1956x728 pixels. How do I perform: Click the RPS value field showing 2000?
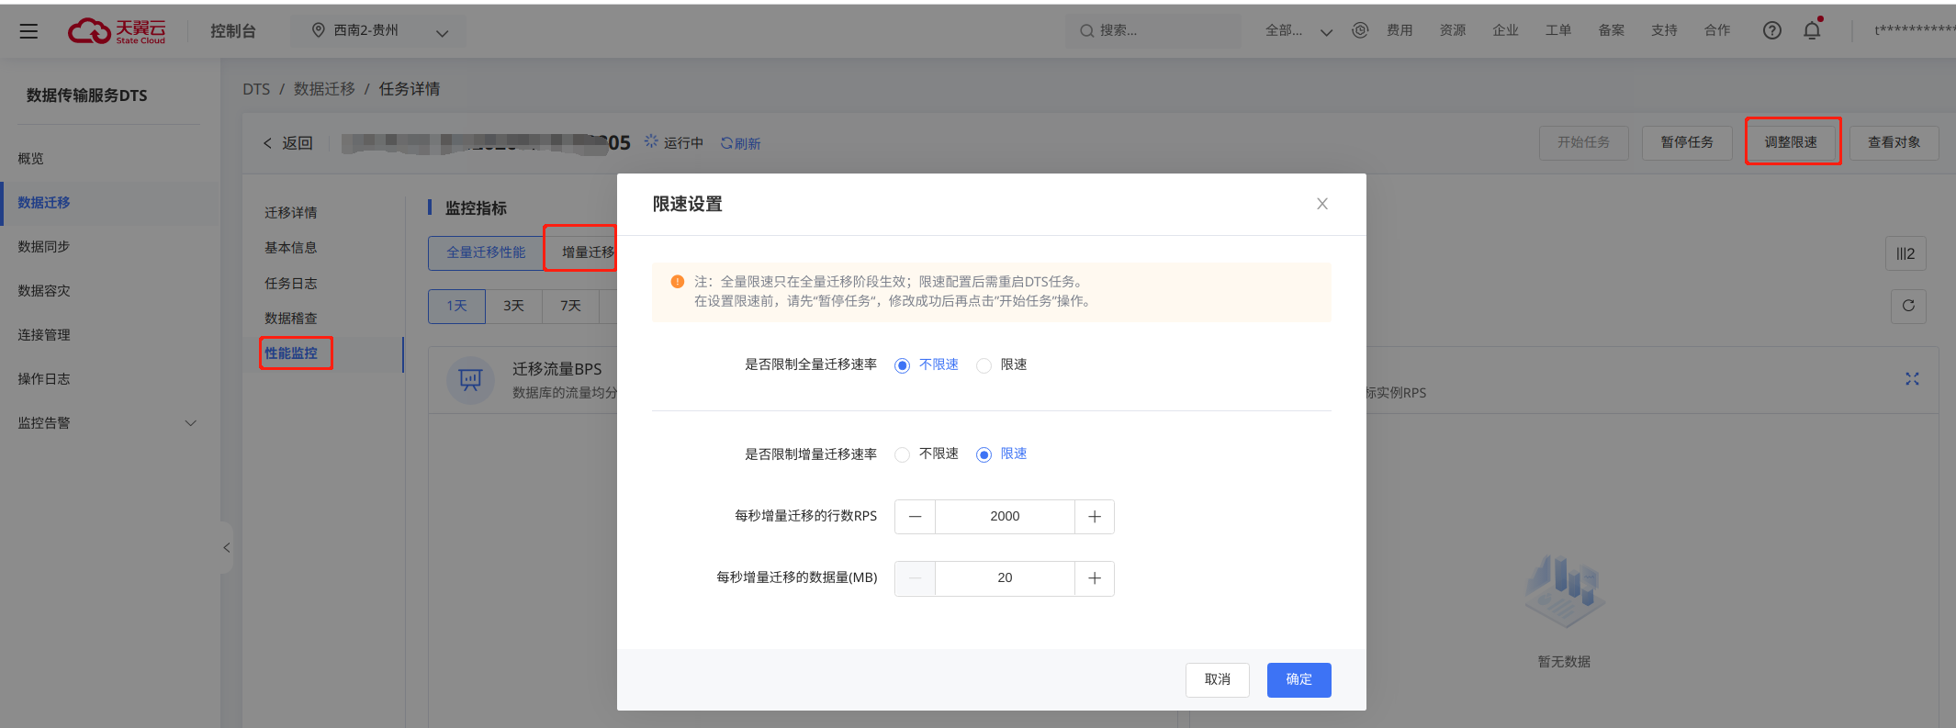point(1005,517)
